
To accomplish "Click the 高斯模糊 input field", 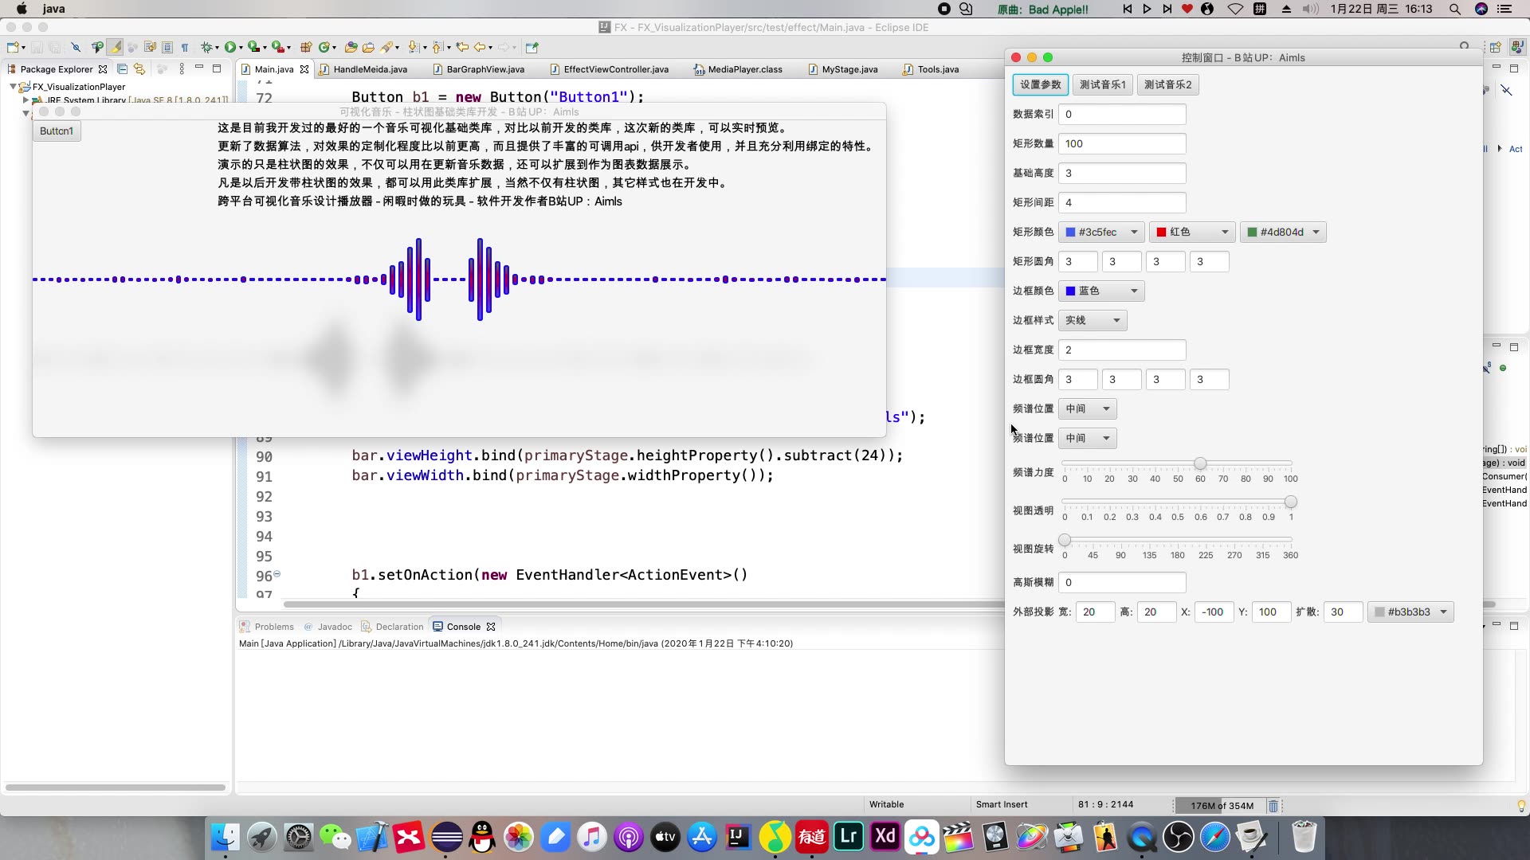I will click(1122, 582).
